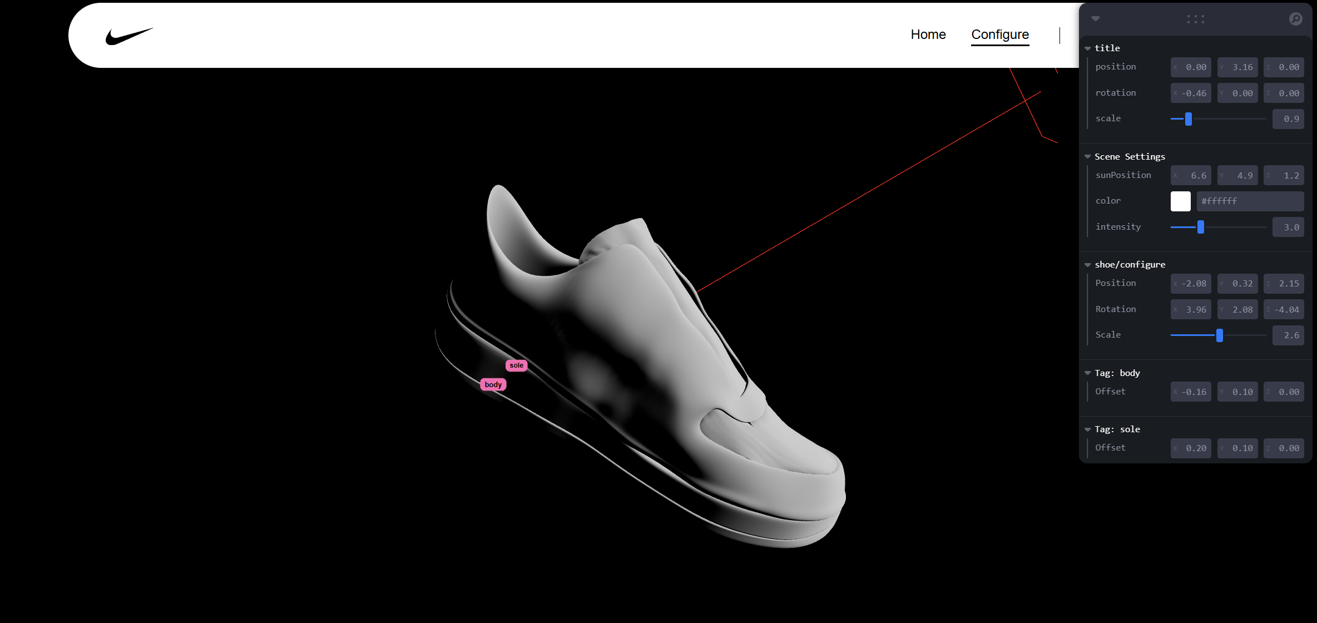Click the title scale slider handle
This screenshot has width=1317, height=623.
click(1189, 119)
